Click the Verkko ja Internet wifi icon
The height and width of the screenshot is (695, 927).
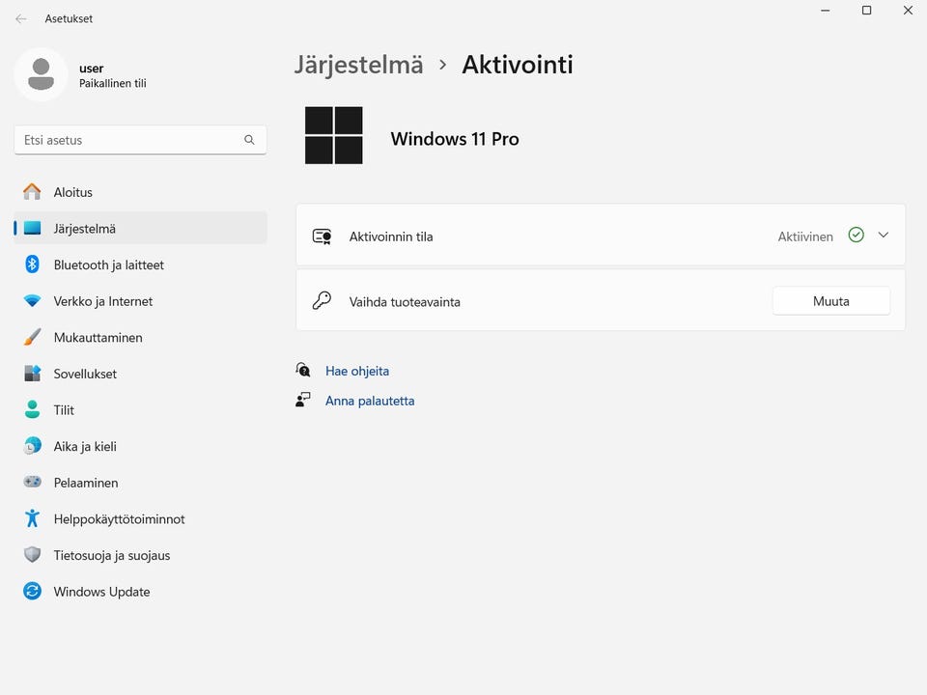click(32, 301)
